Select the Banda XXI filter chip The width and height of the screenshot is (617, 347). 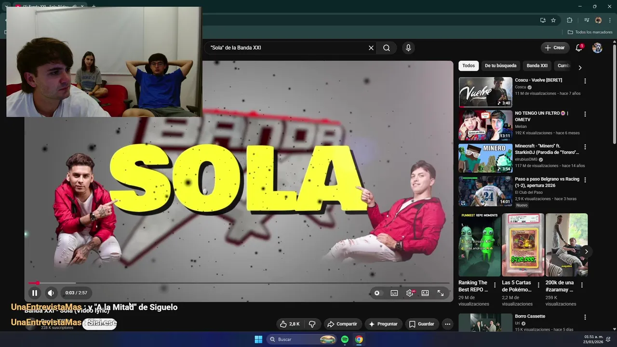coord(537,66)
